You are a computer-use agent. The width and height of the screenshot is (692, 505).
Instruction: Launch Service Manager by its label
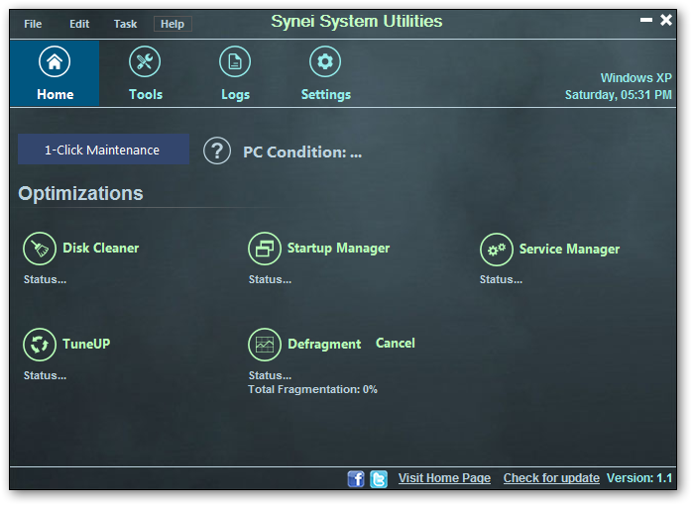570,249
